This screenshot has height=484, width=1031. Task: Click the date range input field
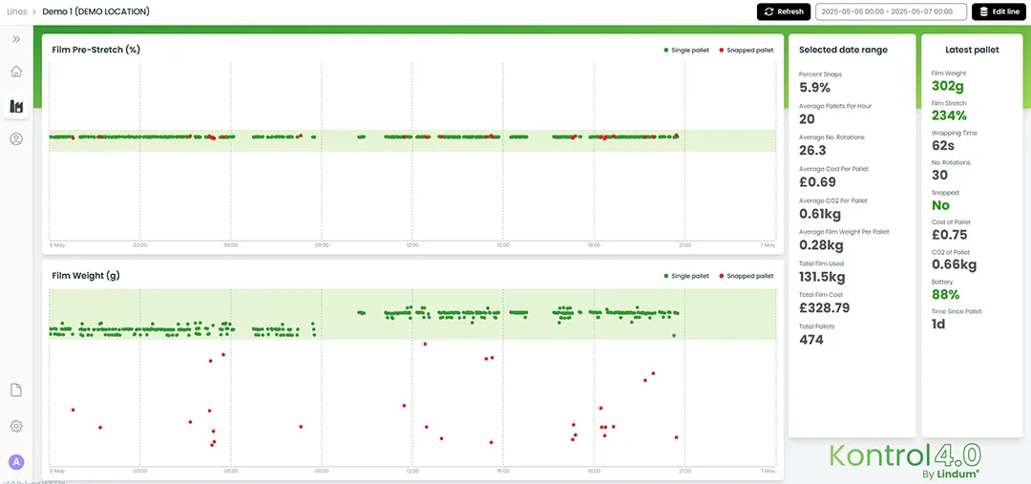pos(884,11)
